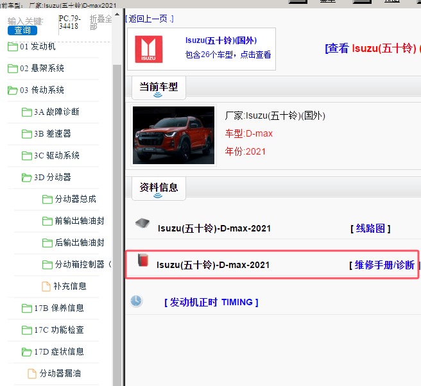The image size is (421, 386).
Task: Open the 17B 保养信息 section
Action: point(59,308)
